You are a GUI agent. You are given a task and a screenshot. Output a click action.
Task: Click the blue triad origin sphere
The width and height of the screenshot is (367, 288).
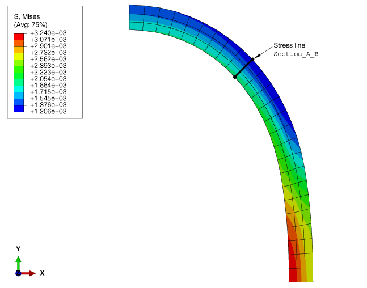click(18, 273)
